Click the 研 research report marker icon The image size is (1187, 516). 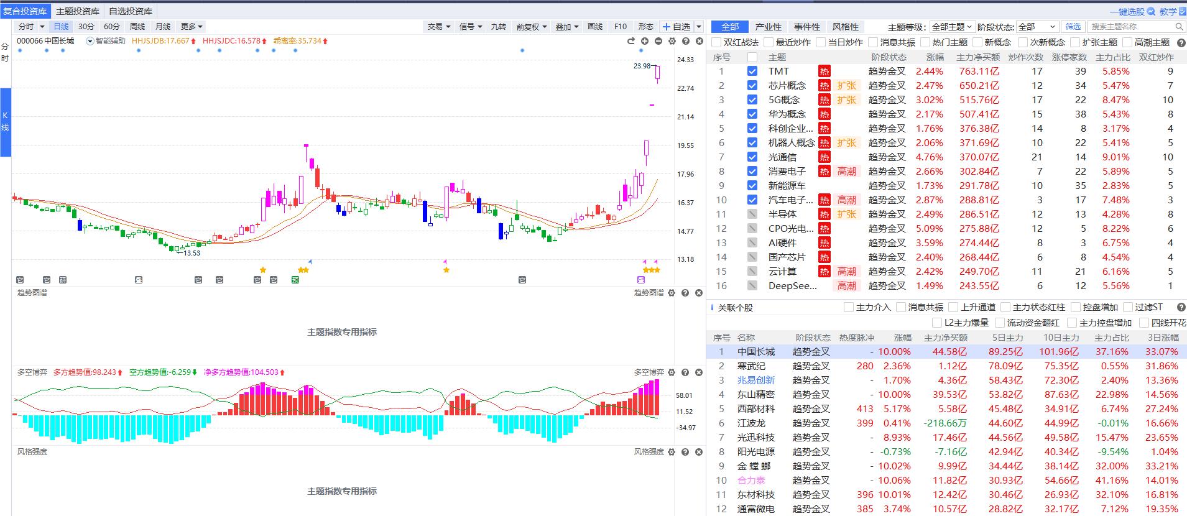coord(63,280)
